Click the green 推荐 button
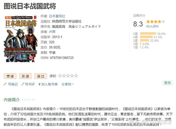 pyautogui.click(x=167, y=83)
